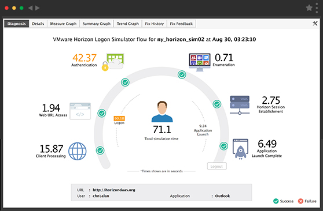Click the Enumeration monitor apps icon

tap(200, 62)
